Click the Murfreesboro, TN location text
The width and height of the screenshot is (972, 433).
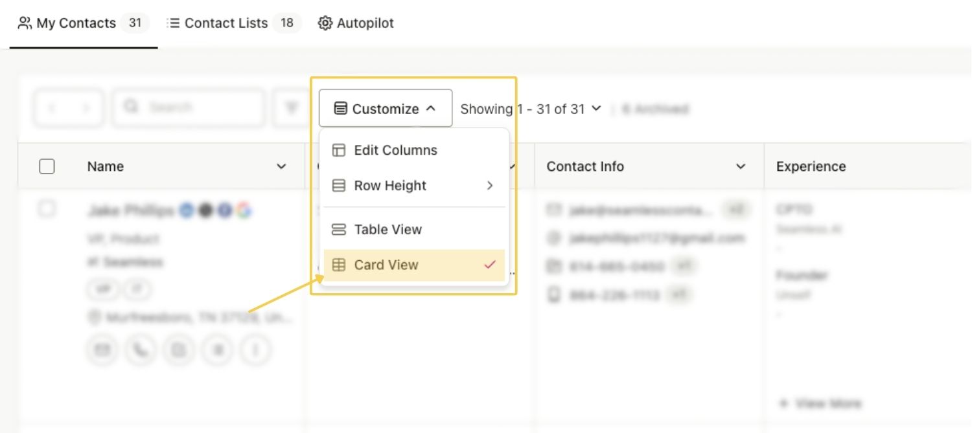[x=199, y=318]
